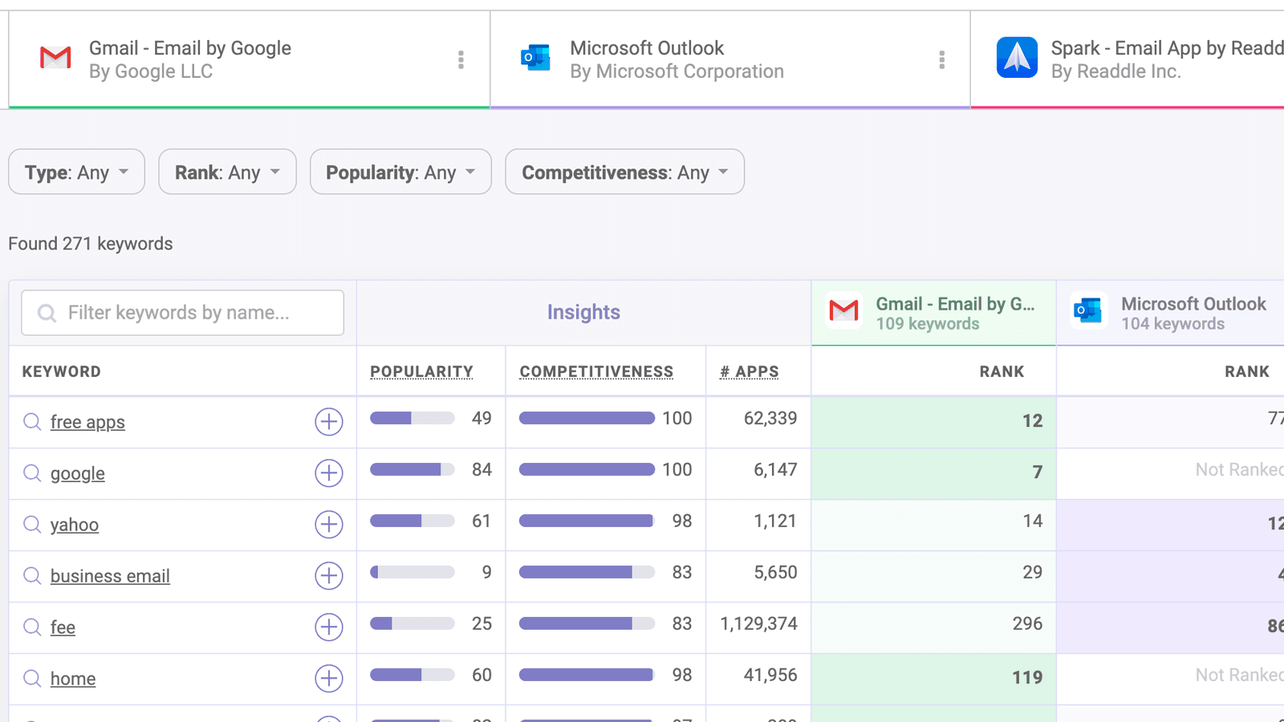Image resolution: width=1284 pixels, height=722 pixels.
Task: Click '1,129,374' apps count for 'fee'
Action: point(758,623)
